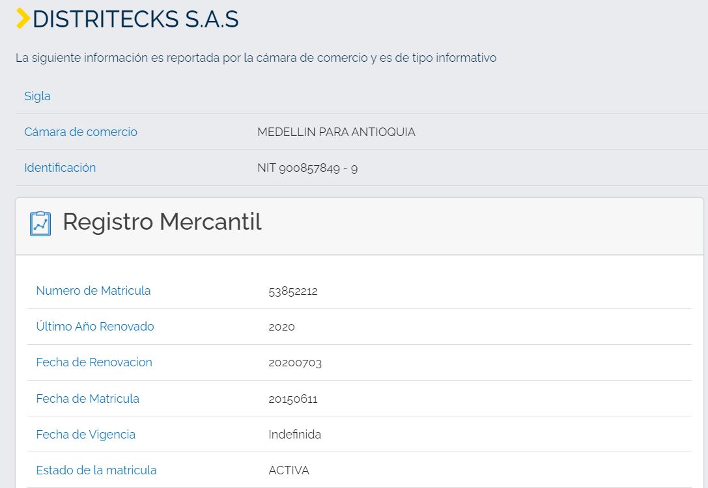This screenshot has height=488, width=708.
Task: Select the NIT 900857849 - 9 value
Action: click(307, 169)
